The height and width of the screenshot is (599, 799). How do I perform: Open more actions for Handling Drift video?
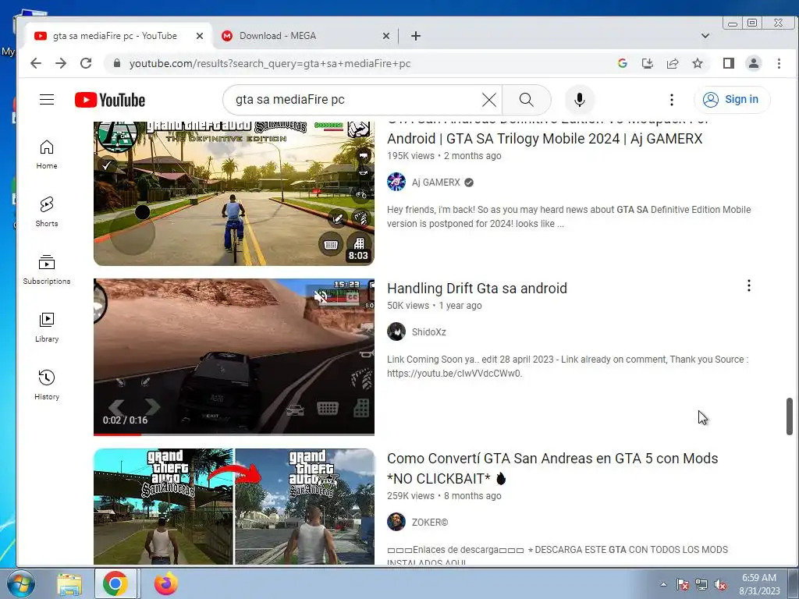pyautogui.click(x=748, y=285)
